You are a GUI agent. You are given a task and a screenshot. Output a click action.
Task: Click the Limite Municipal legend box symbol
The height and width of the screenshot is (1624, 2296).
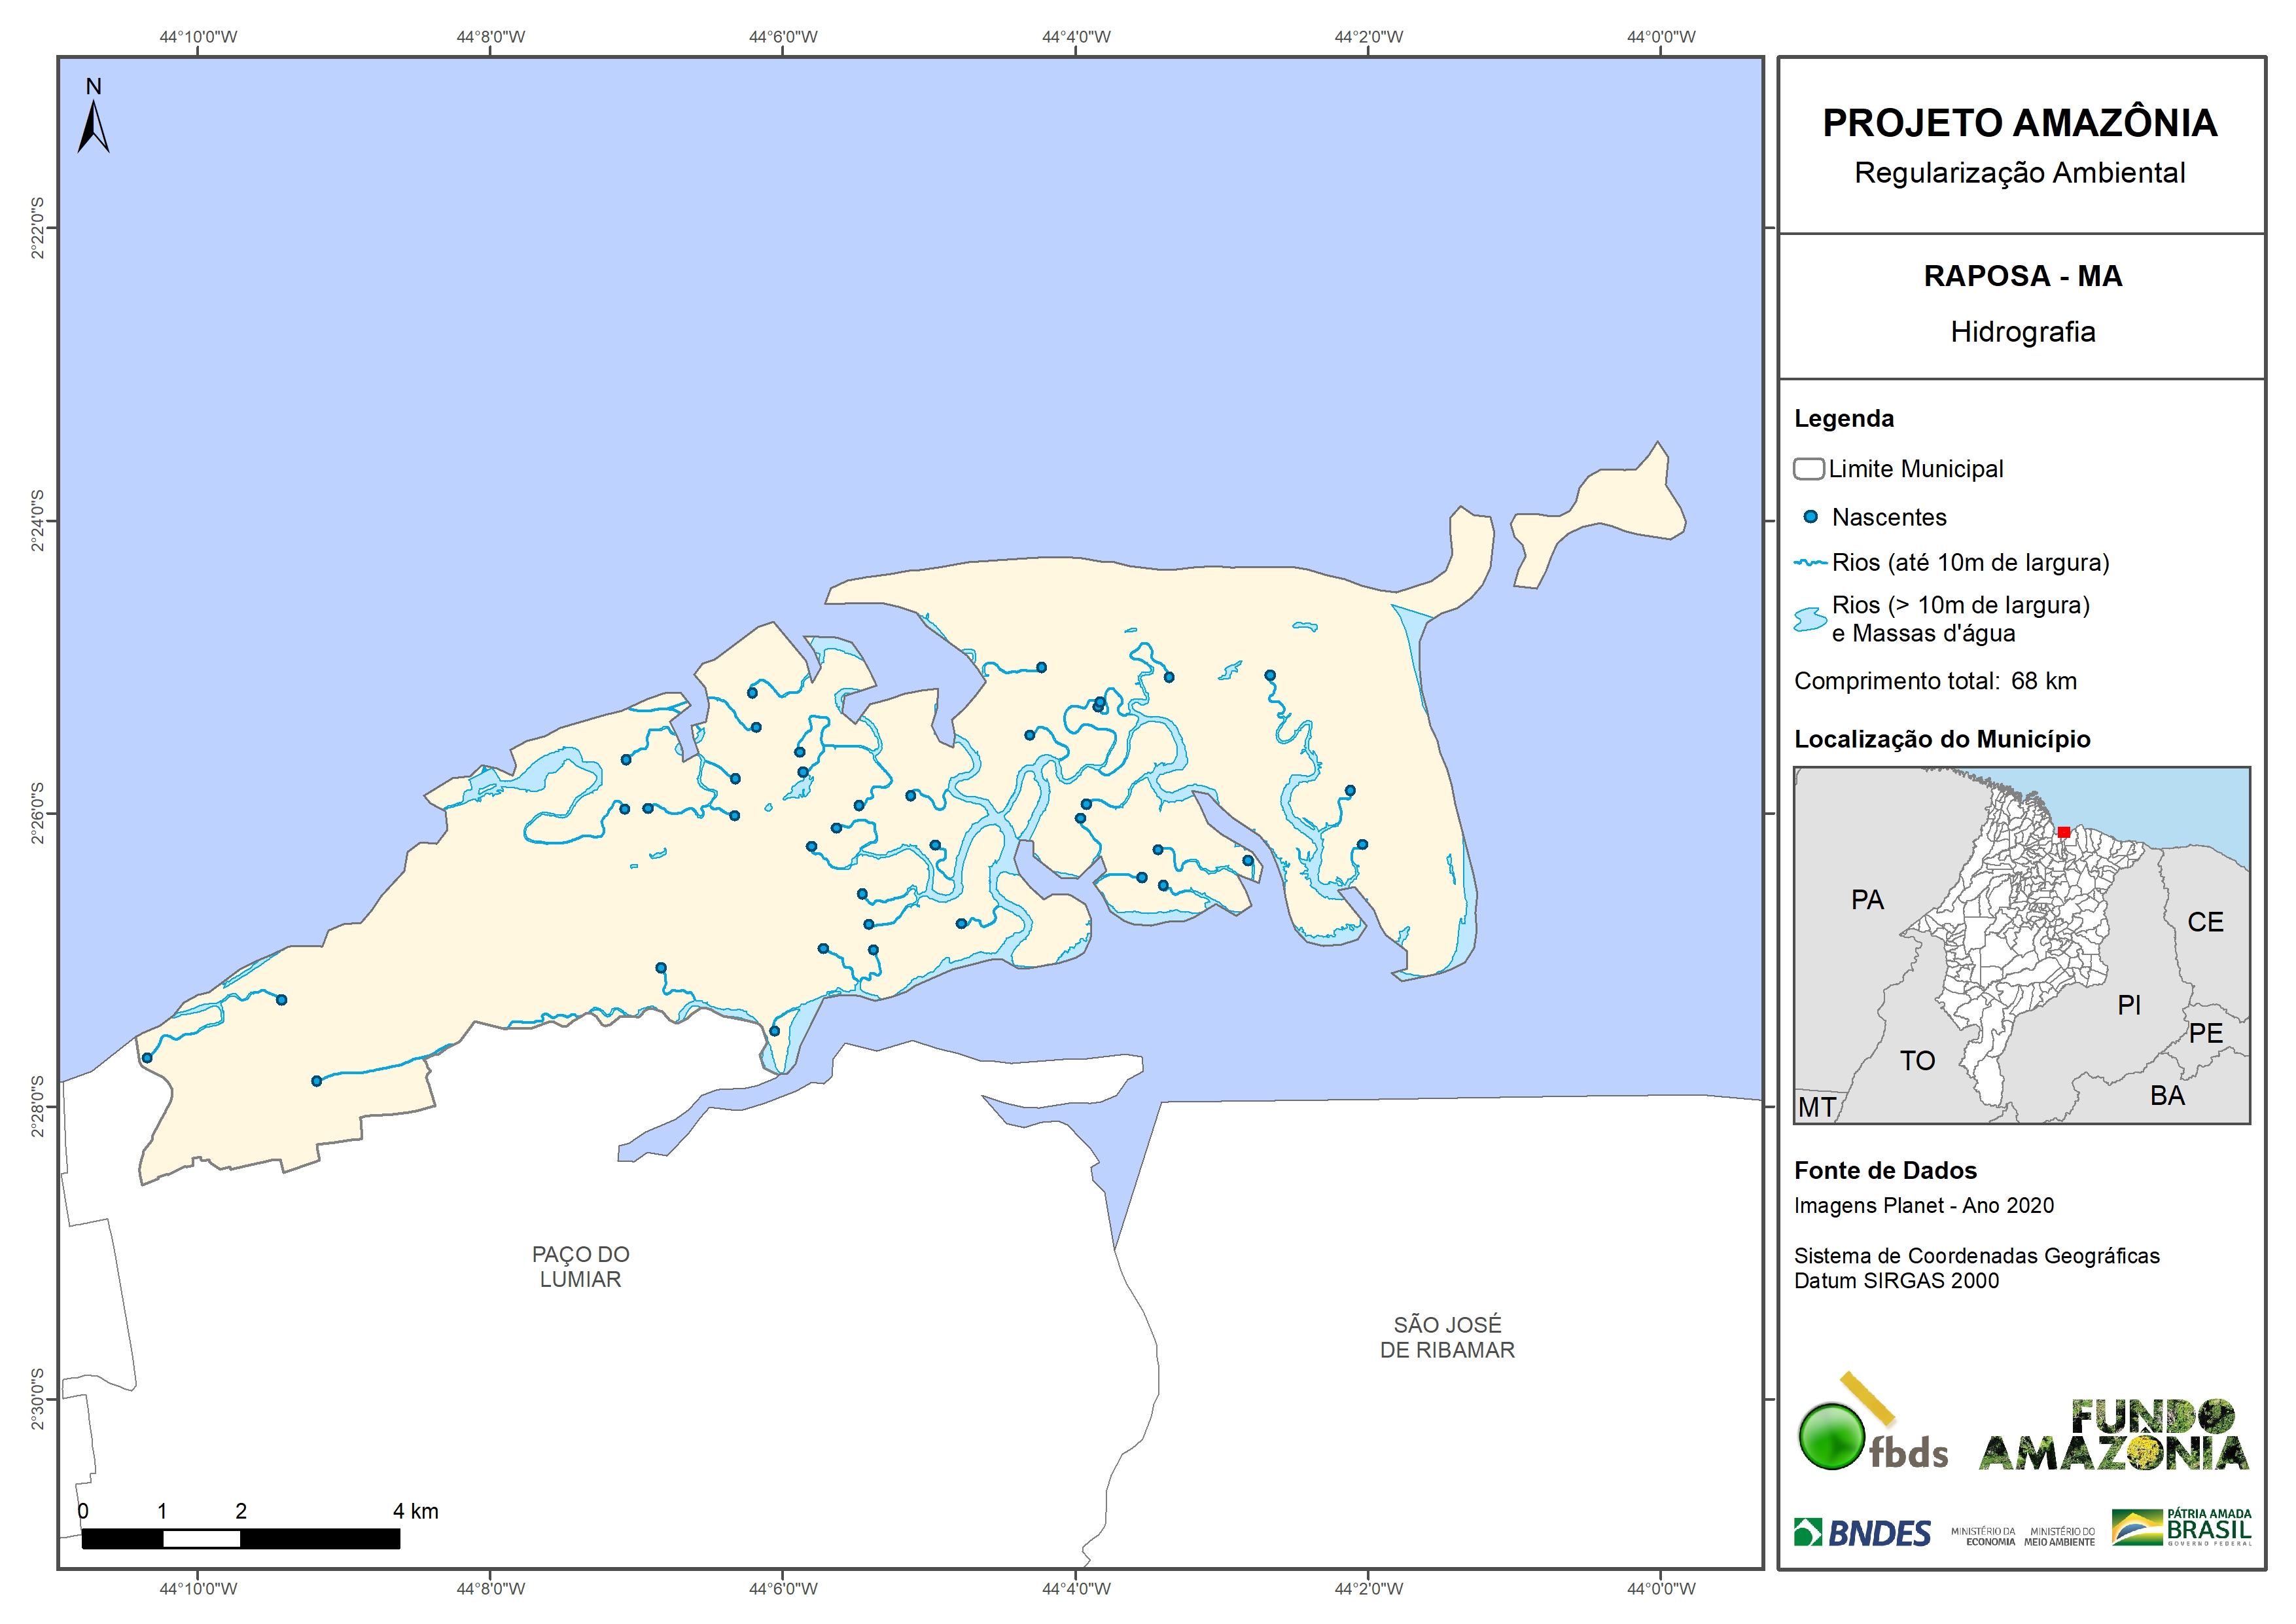click(x=1808, y=468)
